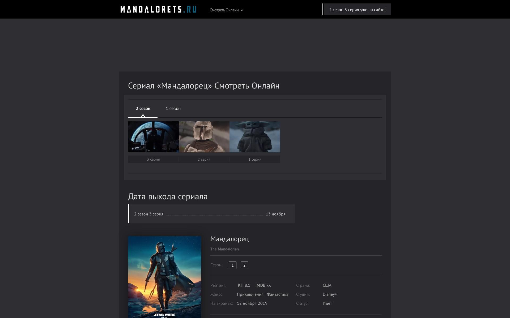
Task: Switch to the 1 сезон tab
Action: point(173,108)
